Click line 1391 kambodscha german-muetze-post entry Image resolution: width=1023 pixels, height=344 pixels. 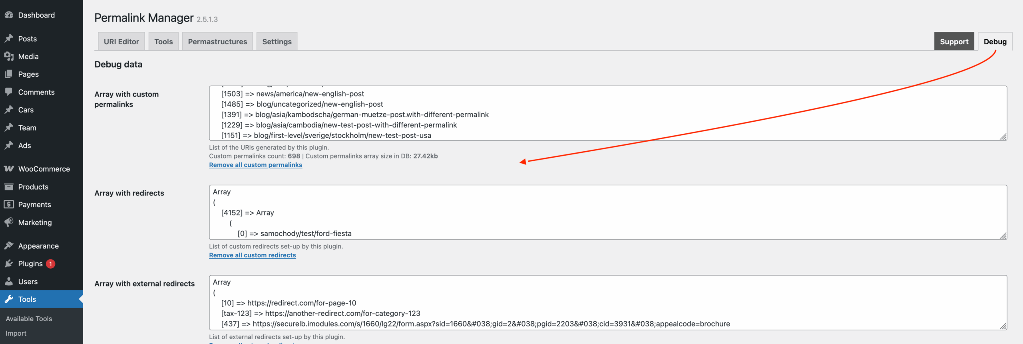355,115
